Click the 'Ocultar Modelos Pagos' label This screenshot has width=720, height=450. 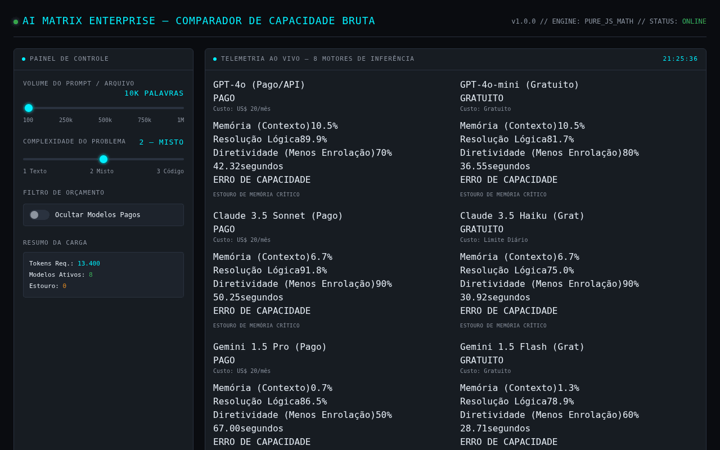pos(98,215)
